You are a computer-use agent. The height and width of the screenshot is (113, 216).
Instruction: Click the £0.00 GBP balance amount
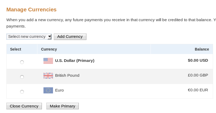(x=198, y=75)
